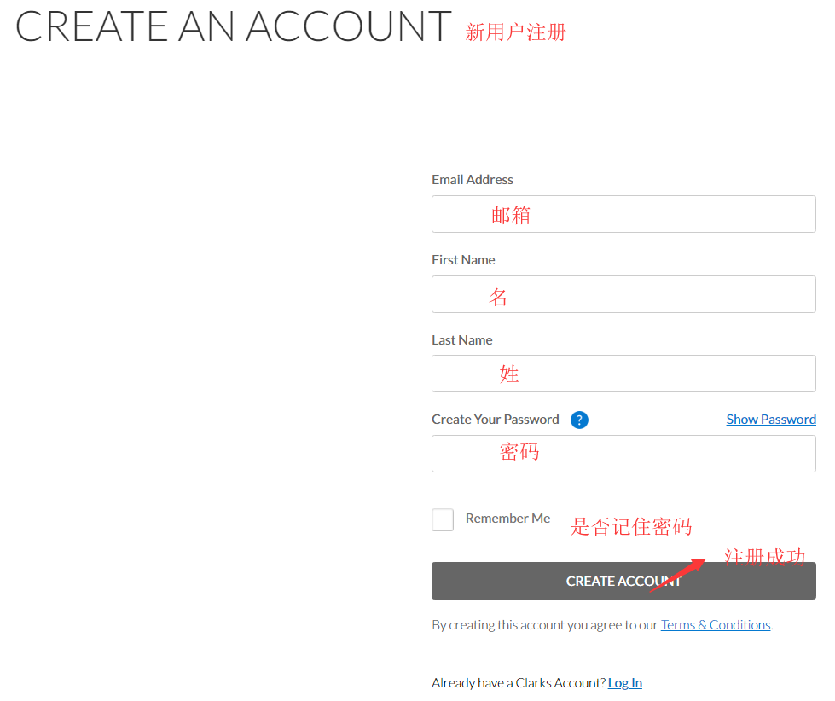Click the Last Name field label

(462, 340)
